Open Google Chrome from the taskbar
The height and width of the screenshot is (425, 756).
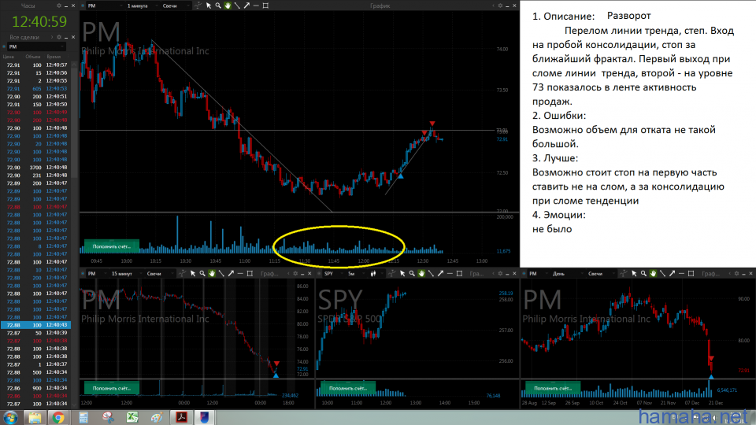[x=59, y=417]
